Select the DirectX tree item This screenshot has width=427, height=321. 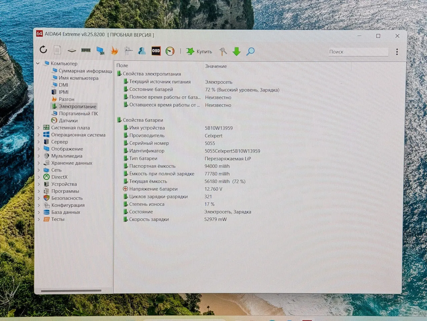click(55, 177)
